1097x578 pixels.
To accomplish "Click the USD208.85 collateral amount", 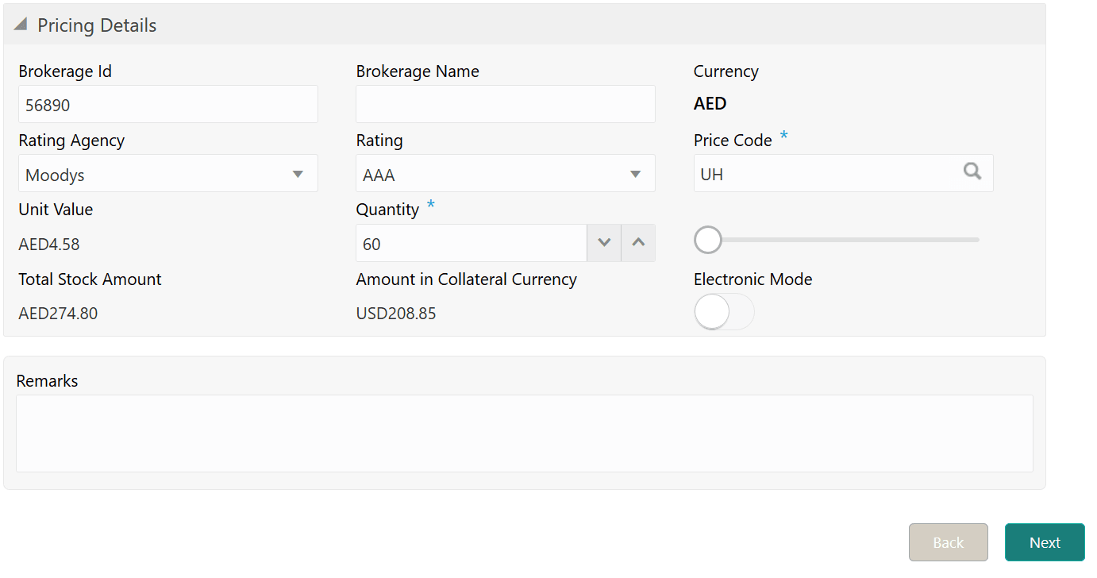I will pyautogui.click(x=396, y=314).
